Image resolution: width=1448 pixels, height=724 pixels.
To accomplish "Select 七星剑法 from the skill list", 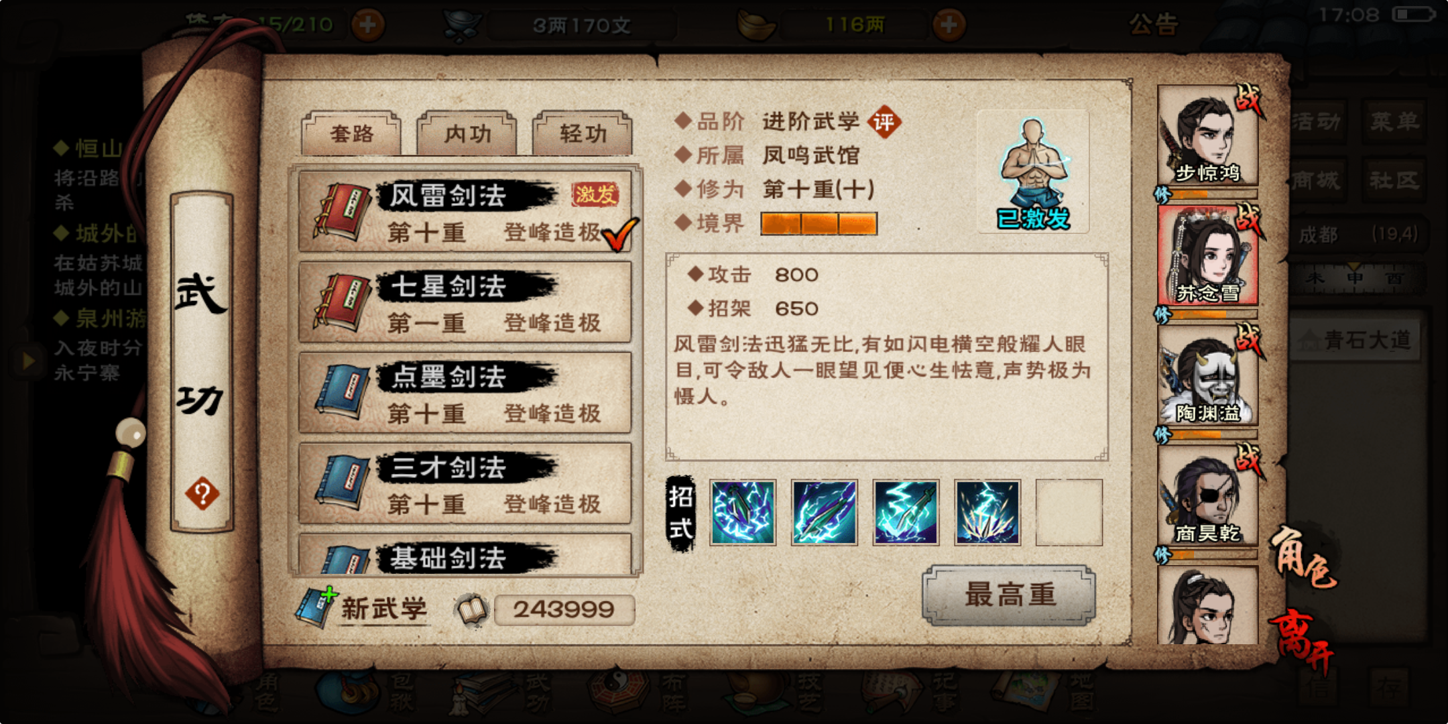I will [x=465, y=303].
